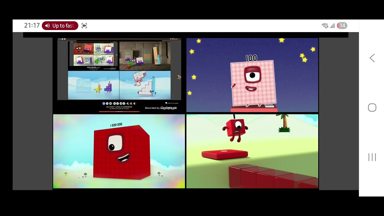The height and width of the screenshot is (216, 384).
Task: Select the red 1 000 000 cube video panel
Action: (119, 151)
